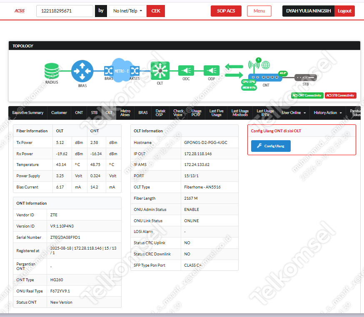Click the left BRAS switch icon on Metro-E
Image resolution: width=364 pixels, height=317 pixels.
109,71
